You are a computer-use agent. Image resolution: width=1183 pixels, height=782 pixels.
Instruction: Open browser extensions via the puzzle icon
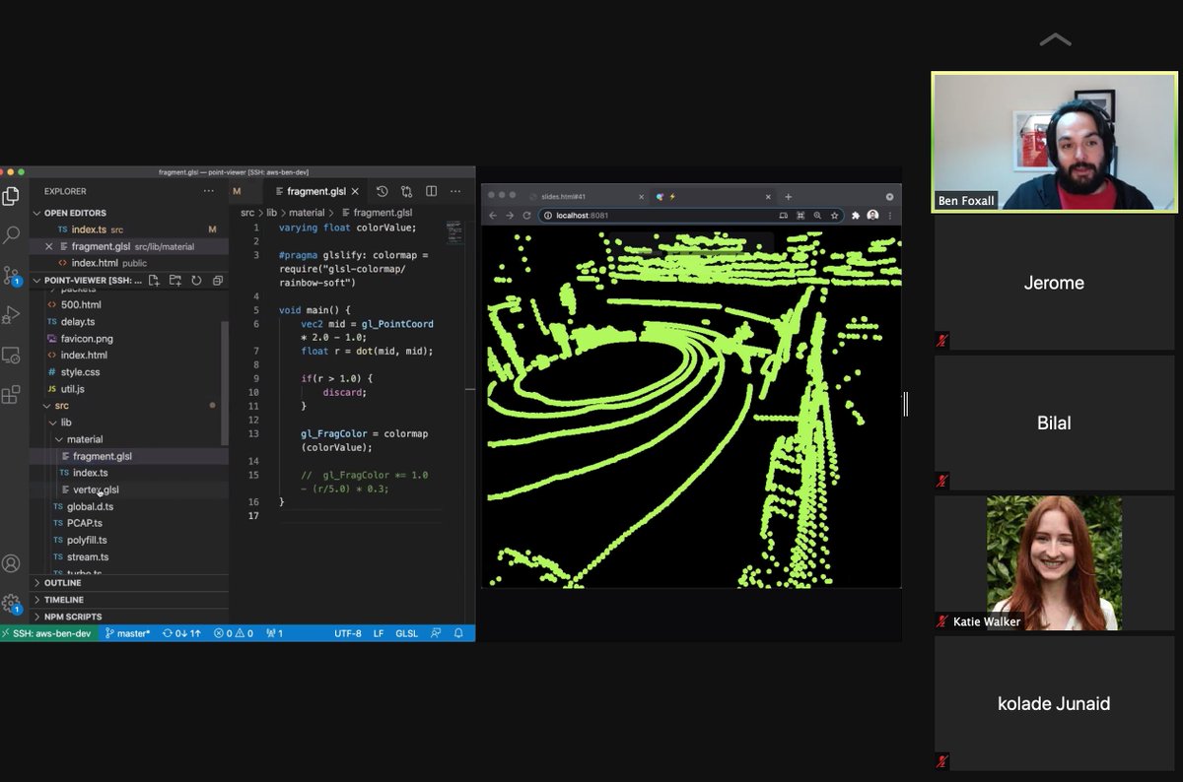pyautogui.click(x=856, y=215)
